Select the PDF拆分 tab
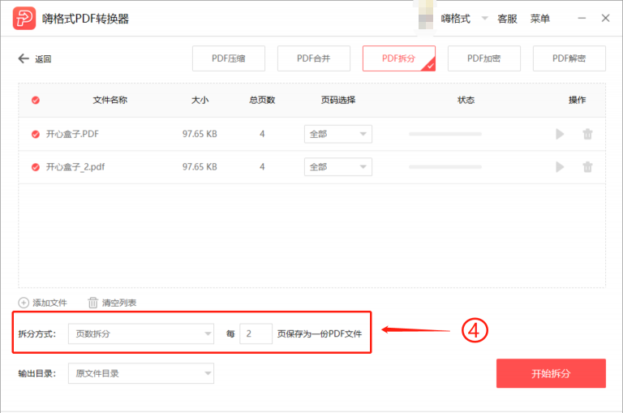 coord(399,58)
